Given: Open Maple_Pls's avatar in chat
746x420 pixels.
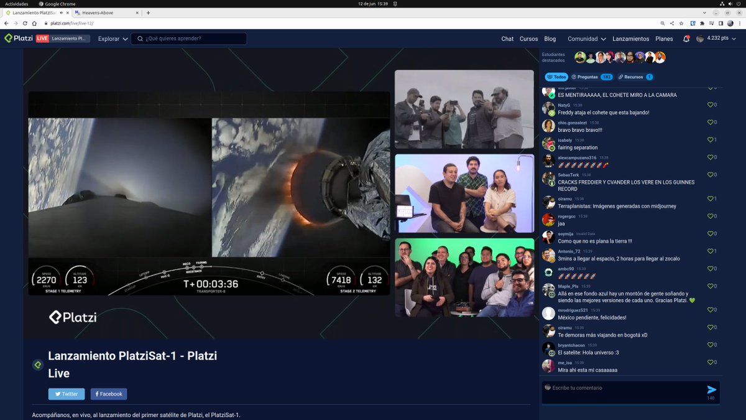Looking at the screenshot, I should coord(548,290).
